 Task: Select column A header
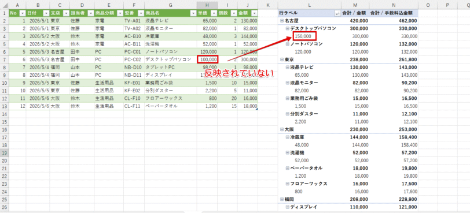click(x=17, y=5)
